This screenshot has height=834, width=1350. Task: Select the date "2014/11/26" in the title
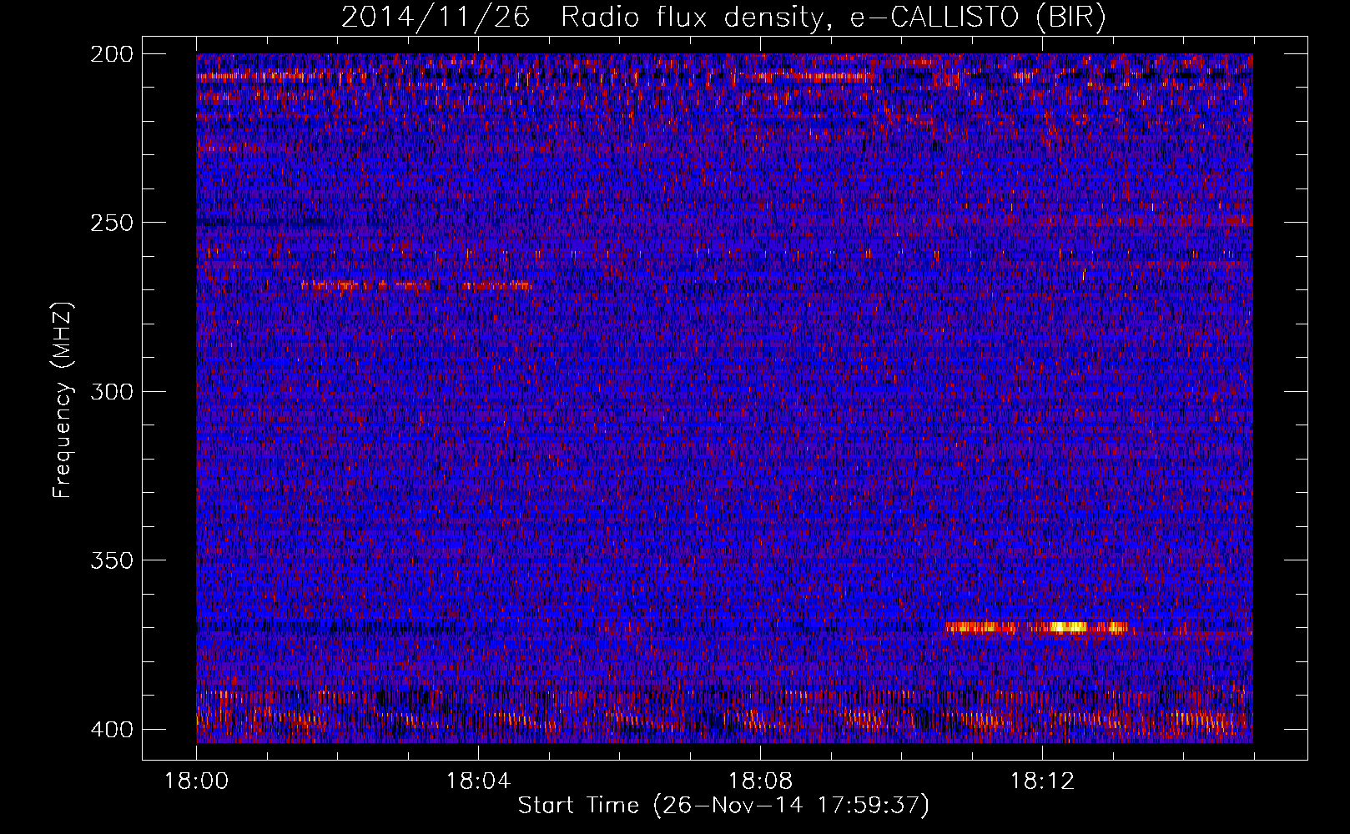[436, 18]
